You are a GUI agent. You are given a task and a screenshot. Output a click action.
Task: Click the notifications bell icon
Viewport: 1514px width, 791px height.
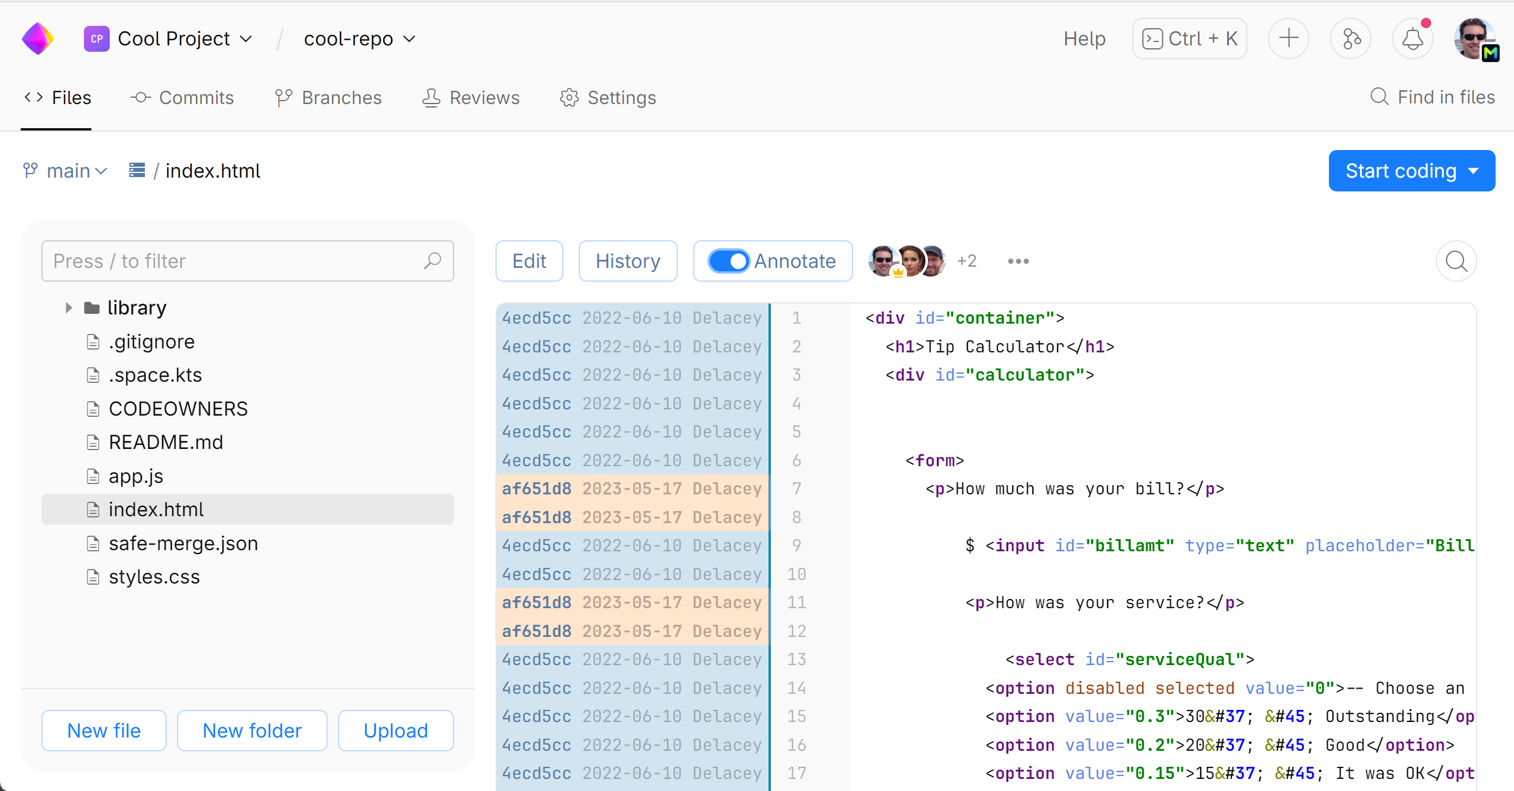(x=1412, y=39)
